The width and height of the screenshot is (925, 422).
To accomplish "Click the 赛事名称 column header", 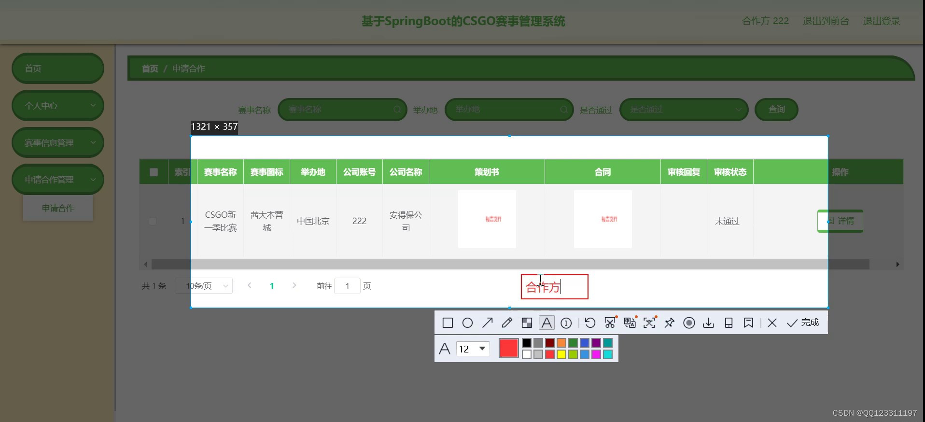I will 220,172.
